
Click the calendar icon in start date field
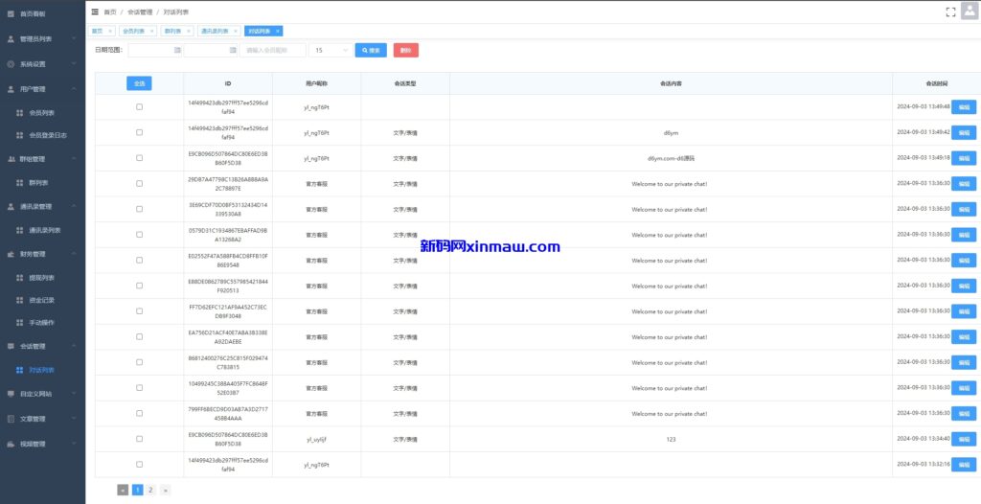(177, 50)
